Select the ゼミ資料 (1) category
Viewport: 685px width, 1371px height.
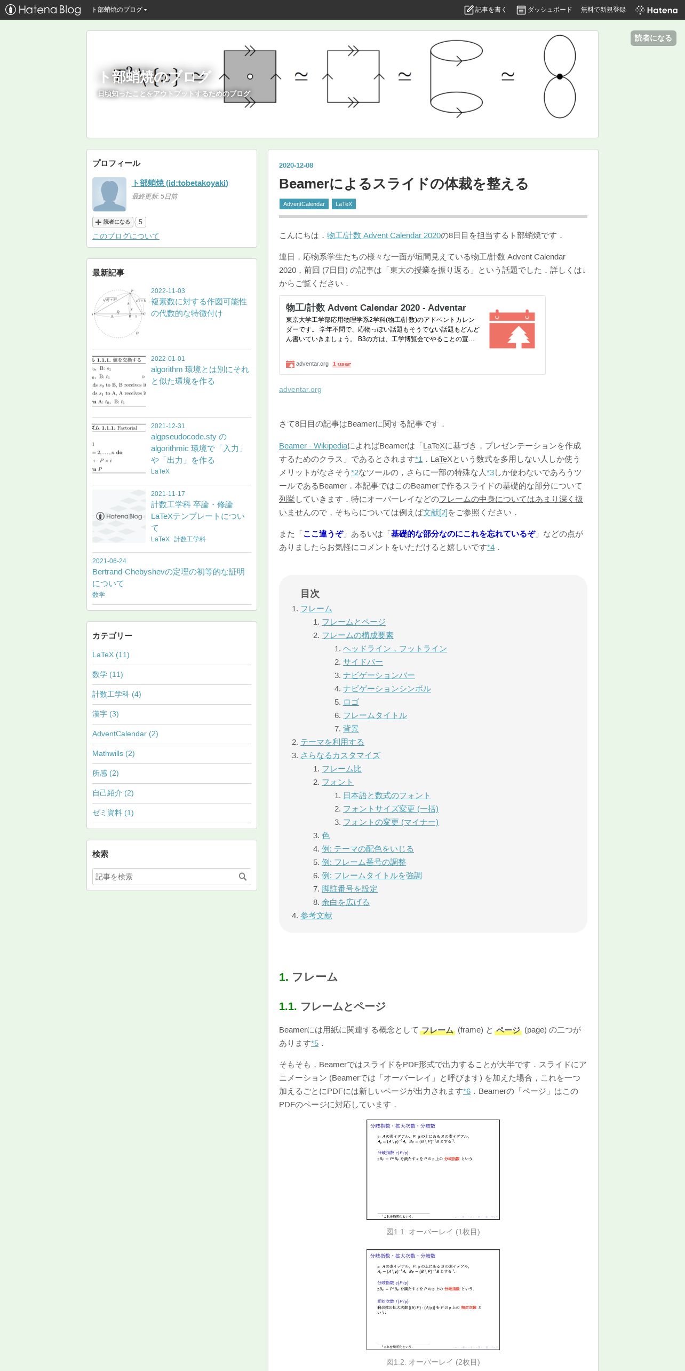point(113,813)
